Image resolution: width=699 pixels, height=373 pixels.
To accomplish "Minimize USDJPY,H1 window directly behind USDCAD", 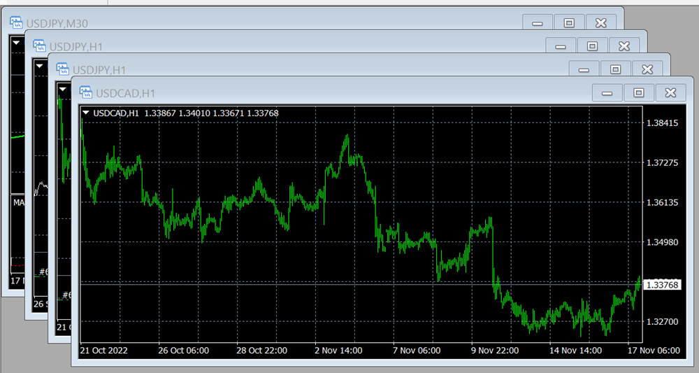I will [x=584, y=69].
